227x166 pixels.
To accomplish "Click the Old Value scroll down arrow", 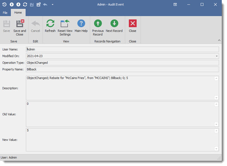I will click(x=216, y=124).
